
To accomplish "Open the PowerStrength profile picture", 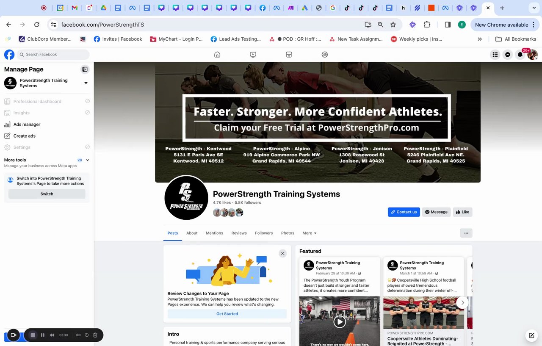I will (186, 198).
